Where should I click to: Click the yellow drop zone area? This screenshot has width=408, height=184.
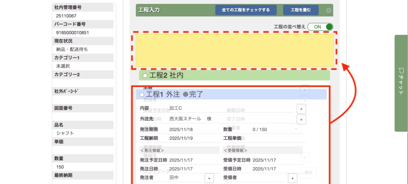235,50
